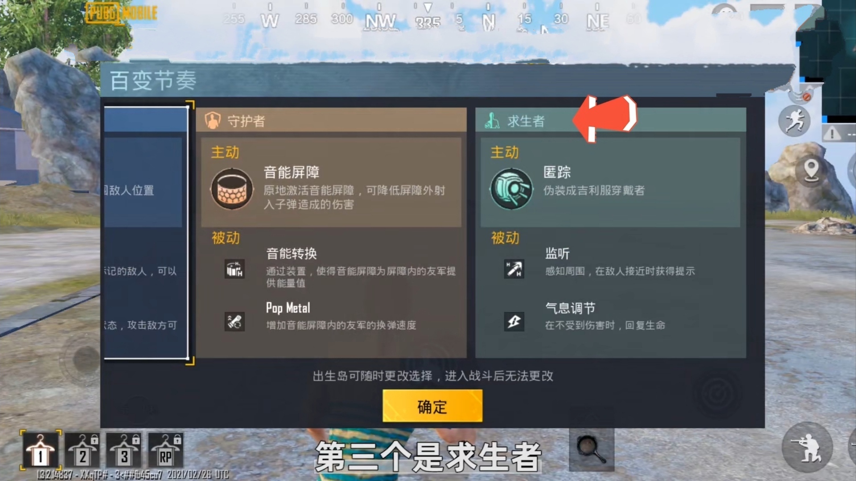The width and height of the screenshot is (856, 481).
Task: Choose the 求生者 class card header
Action: (610, 120)
